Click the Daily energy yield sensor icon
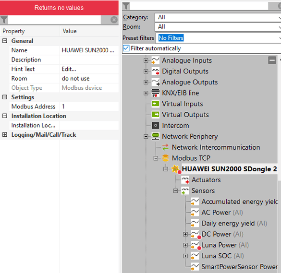Image resolution: width=281 pixels, height=273 pixels. pos(195,223)
